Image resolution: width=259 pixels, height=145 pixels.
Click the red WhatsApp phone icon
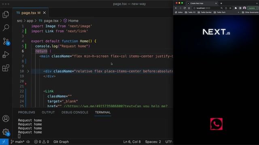tap(217, 124)
